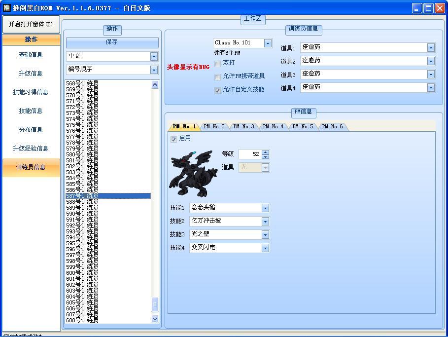448x337 pixels.
Task: Open 基础信息 in the sidebar
Action: pos(31,55)
